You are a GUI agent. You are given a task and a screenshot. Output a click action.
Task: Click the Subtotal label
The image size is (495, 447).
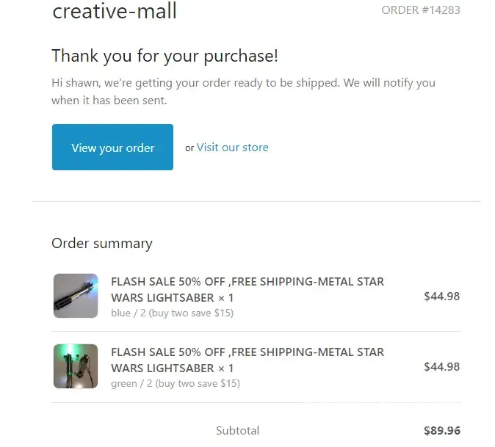coord(237,431)
